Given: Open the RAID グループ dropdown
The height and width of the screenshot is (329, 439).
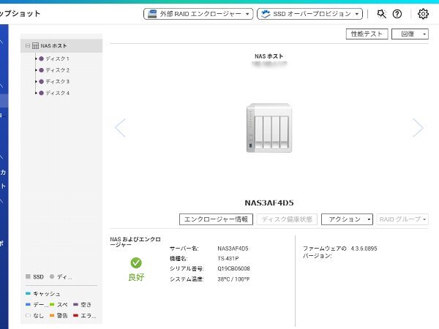Looking at the screenshot, I should coord(402,219).
